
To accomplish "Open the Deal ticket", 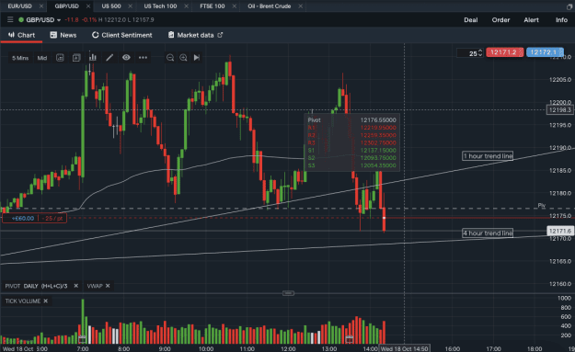I will (470, 20).
